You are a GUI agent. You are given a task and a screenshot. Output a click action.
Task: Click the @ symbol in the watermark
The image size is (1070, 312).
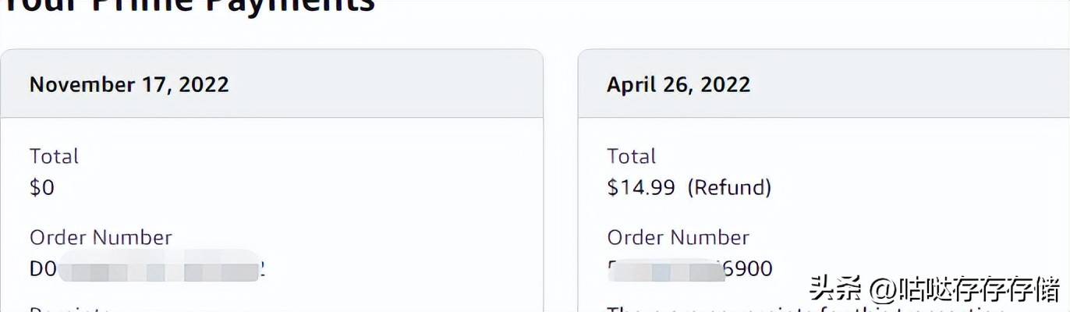pos(880,289)
